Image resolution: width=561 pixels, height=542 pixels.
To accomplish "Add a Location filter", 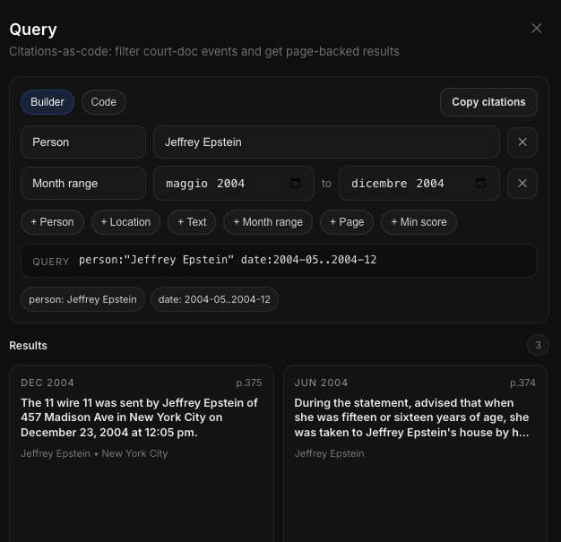I will pyautogui.click(x=125, y=222).
